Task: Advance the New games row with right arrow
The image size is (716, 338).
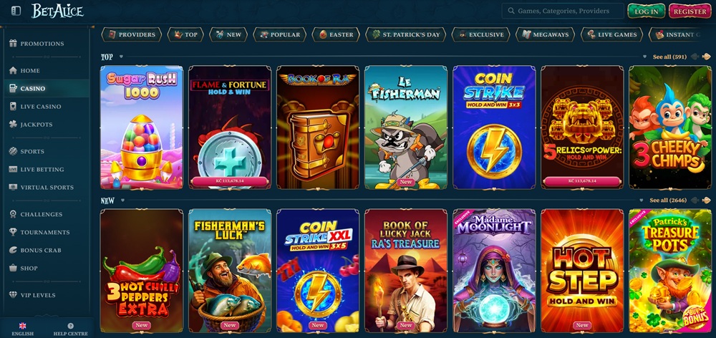Action: click(707, 200)
